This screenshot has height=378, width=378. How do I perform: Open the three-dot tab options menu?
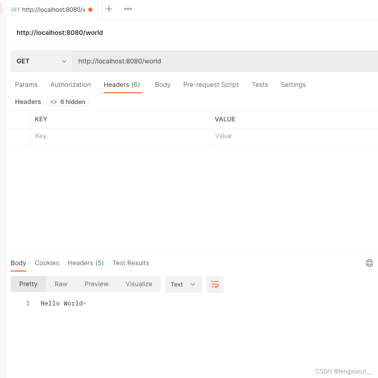tap(128, 9)
